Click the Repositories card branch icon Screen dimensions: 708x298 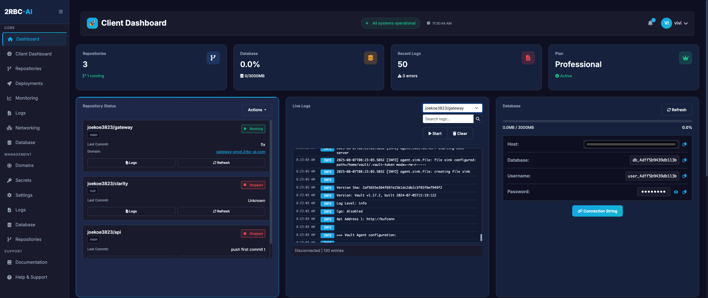(x=213, y=58)
